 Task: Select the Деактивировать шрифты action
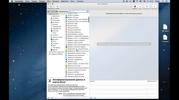click(x=76, y=34)
